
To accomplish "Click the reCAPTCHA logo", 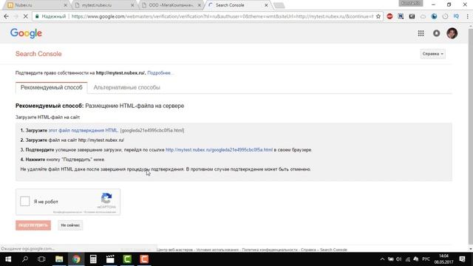I will pyautogui.click(x=106, y=199).
